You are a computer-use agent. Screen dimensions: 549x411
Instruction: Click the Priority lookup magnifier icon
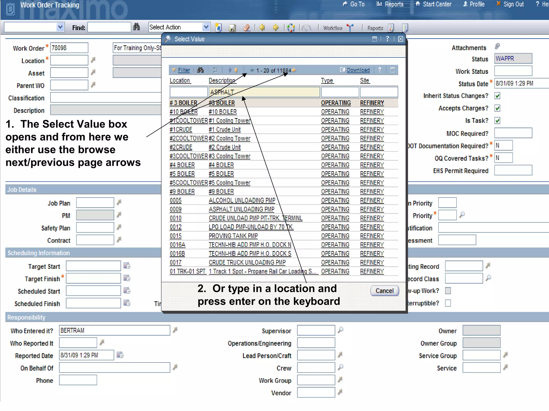(462, 215)
